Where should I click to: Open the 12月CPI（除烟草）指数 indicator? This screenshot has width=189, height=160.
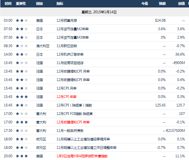pos(74,105)
